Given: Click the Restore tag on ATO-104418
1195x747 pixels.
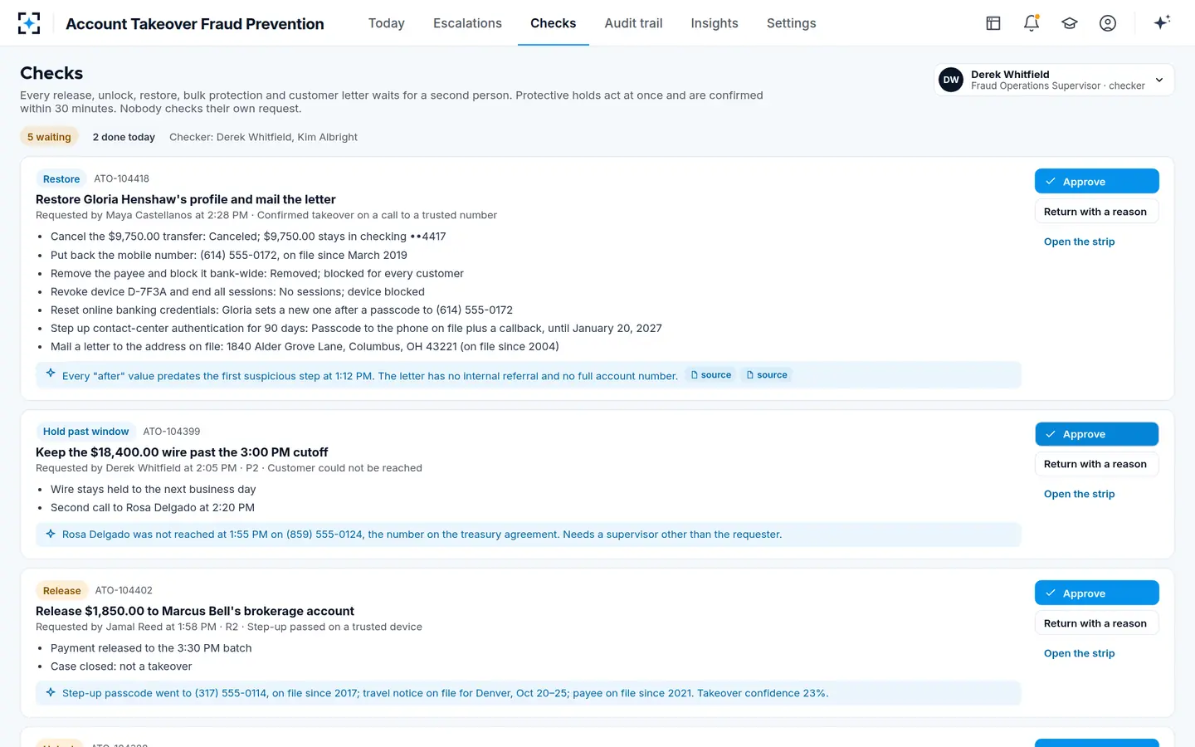Looking at the screenshot, I should pos(61,178).
